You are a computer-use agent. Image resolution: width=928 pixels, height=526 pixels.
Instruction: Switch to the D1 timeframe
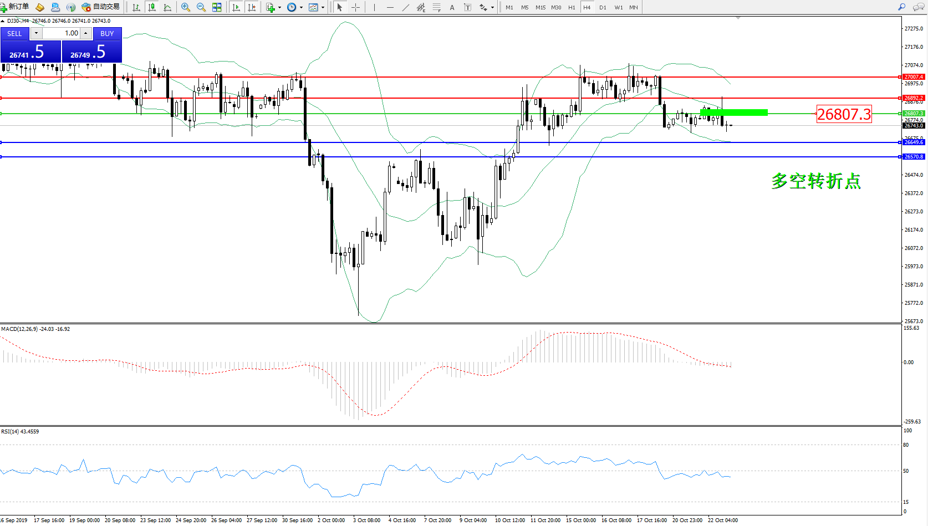point(603,7)
